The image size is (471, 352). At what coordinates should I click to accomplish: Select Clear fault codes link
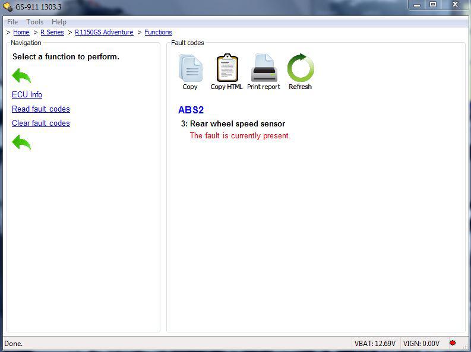click(x=41, y=123)
